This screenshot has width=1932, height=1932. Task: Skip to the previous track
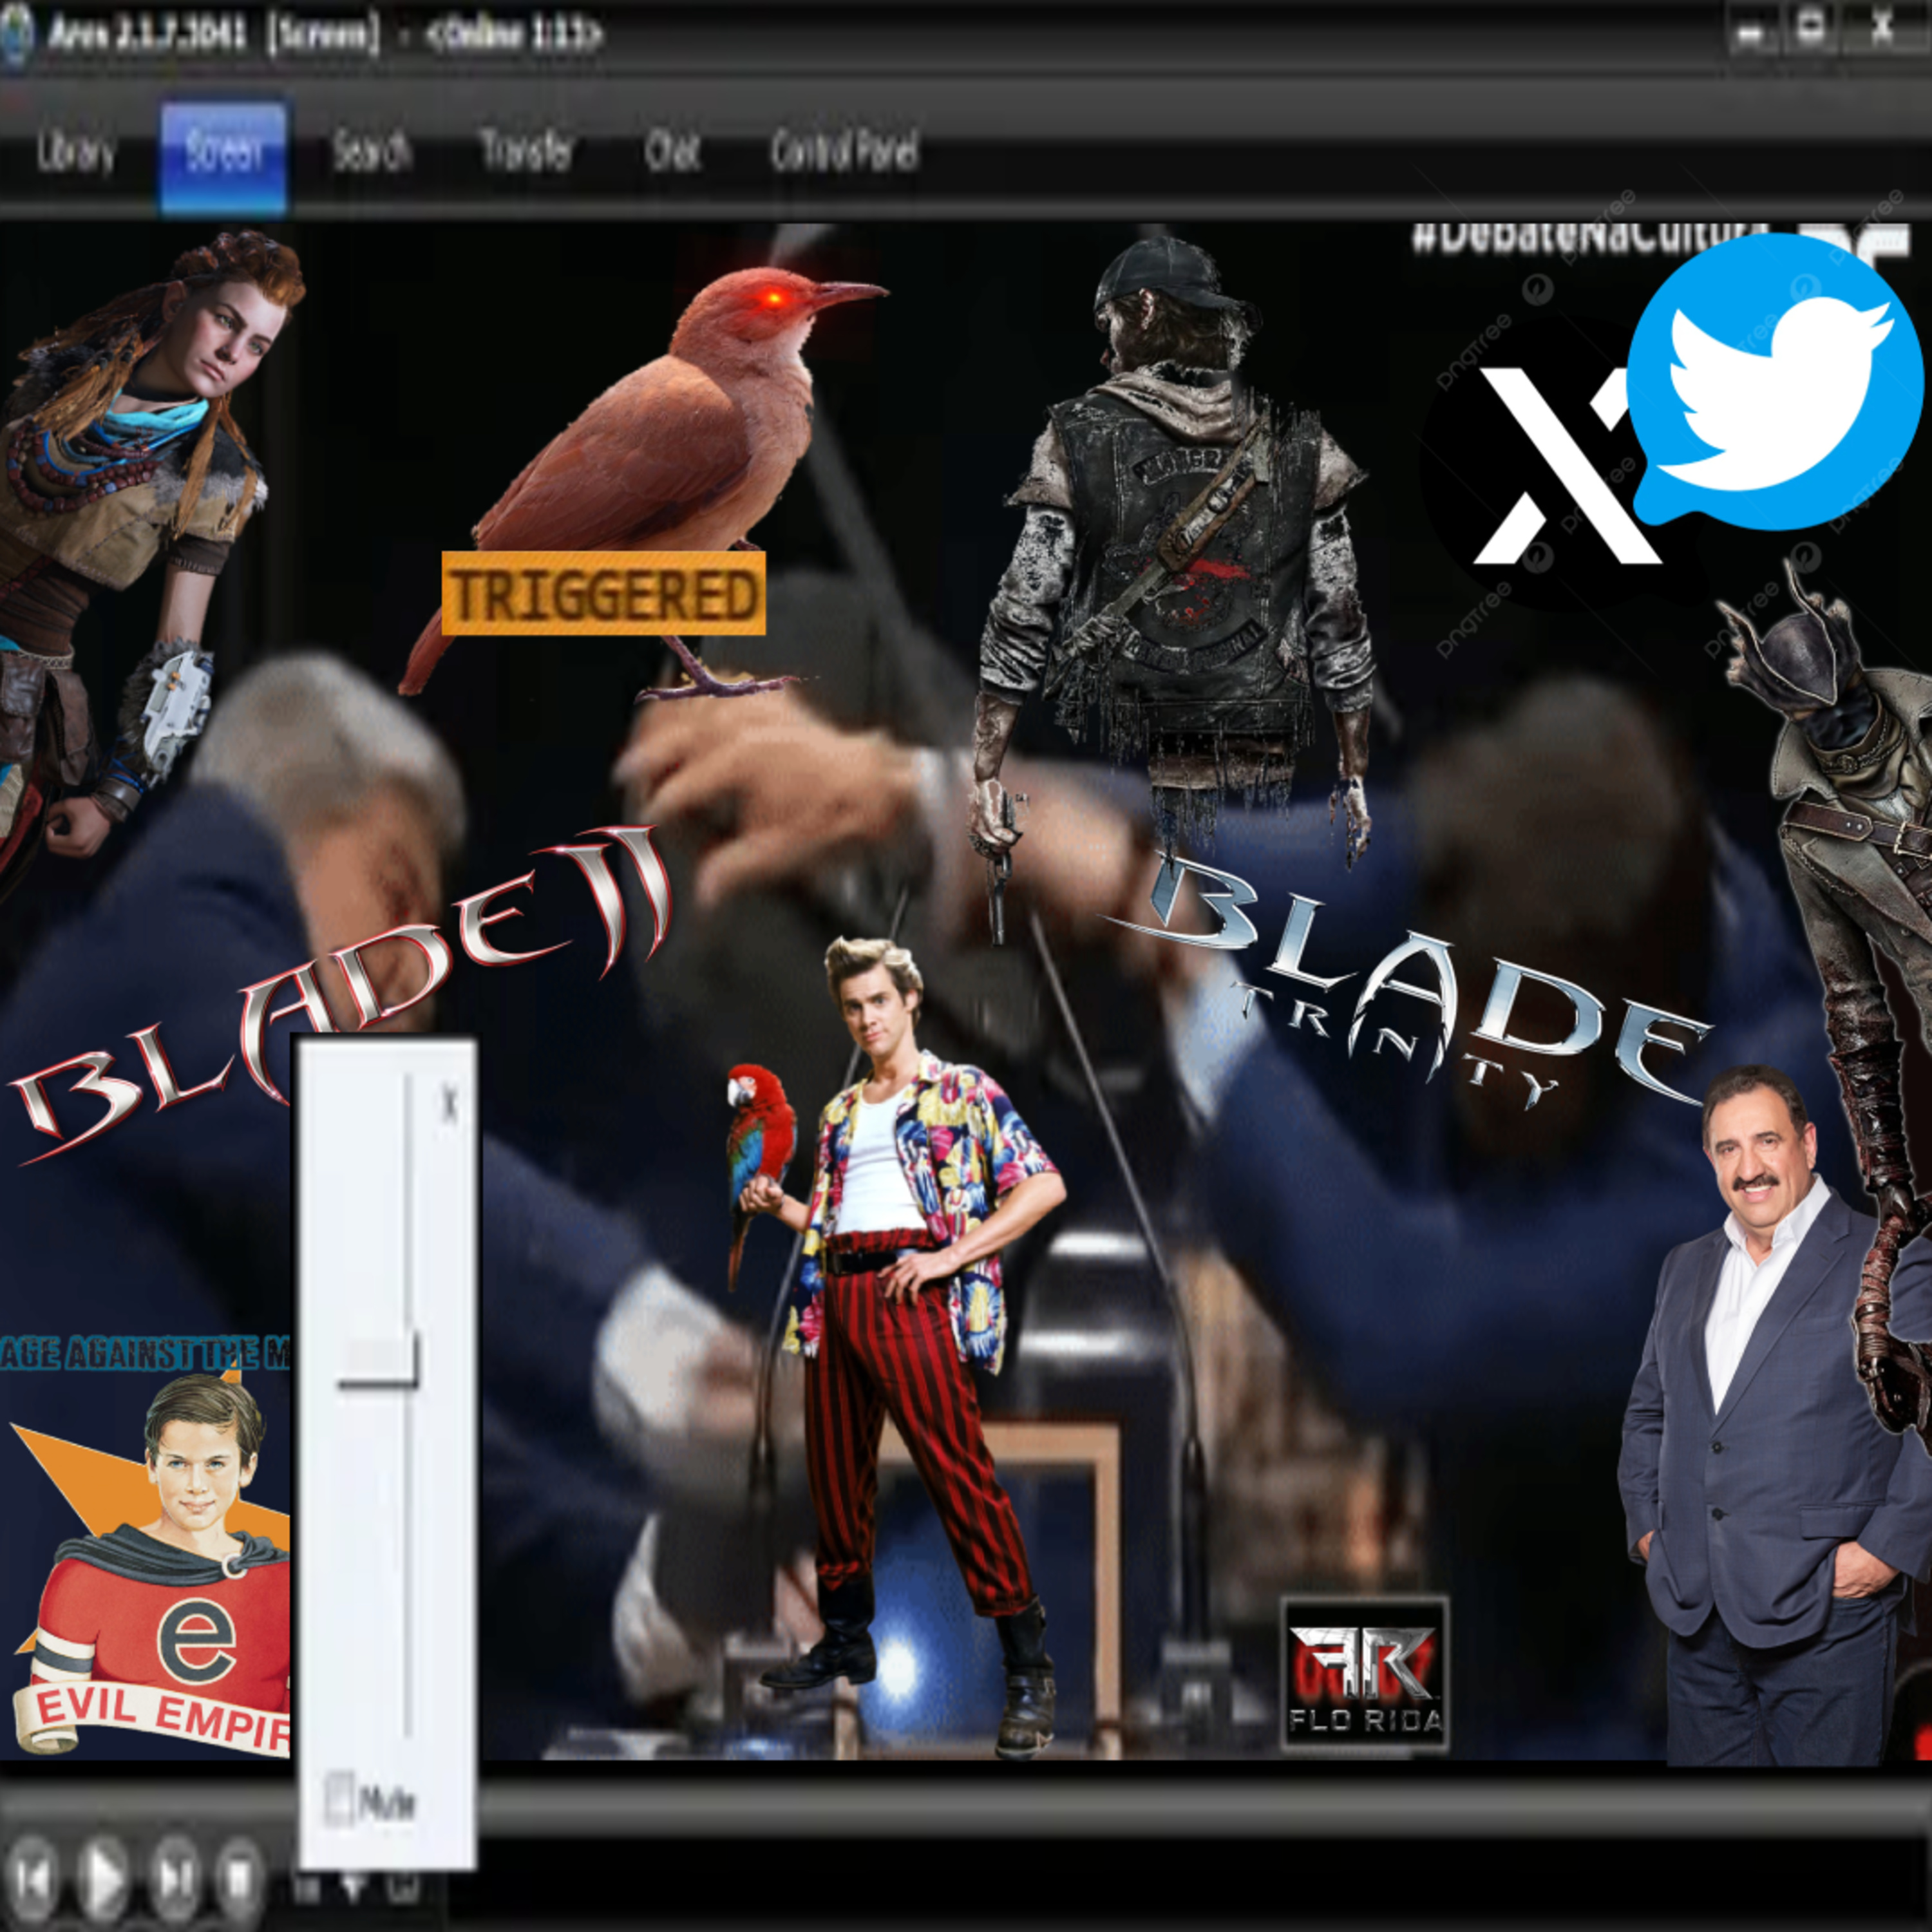tap(32, 1878)
